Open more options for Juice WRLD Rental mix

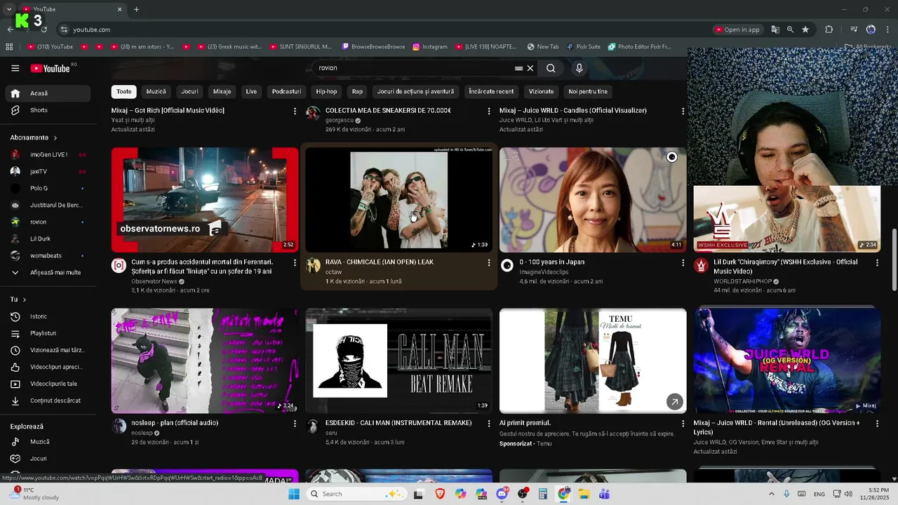pos(877,424)
